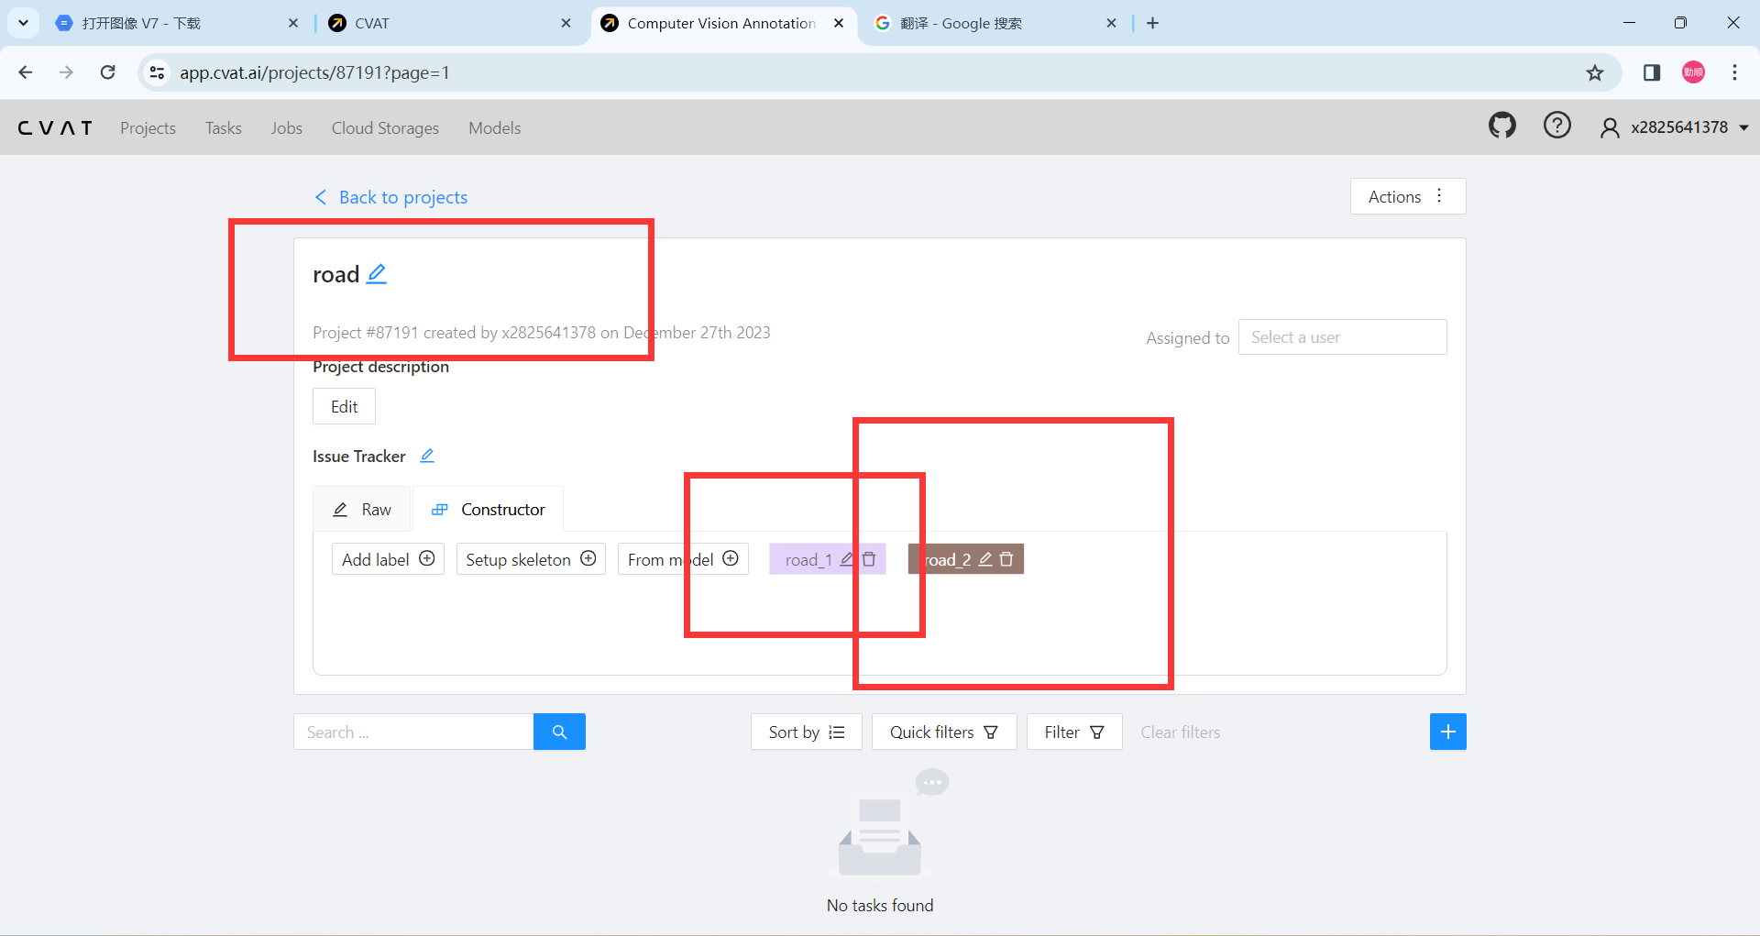Click the project title text road
Image resolution: width=1760 pixels, height=936 pixels.
(335, 274)
